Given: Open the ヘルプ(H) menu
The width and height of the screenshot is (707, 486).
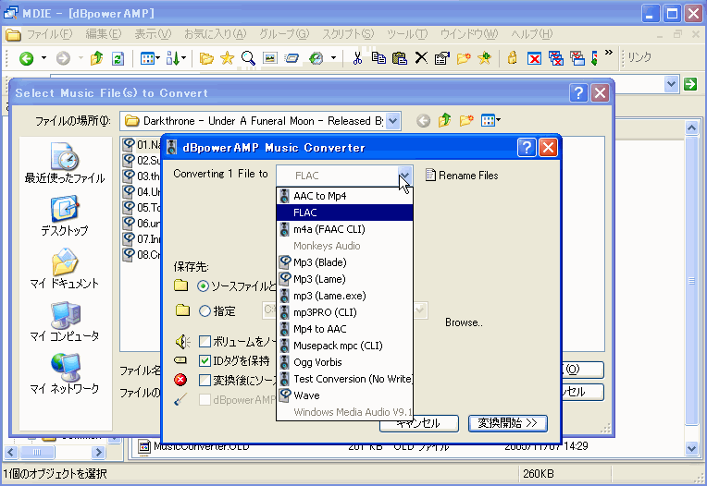Looking at the screenshot, I should click(x=531, y=34).
